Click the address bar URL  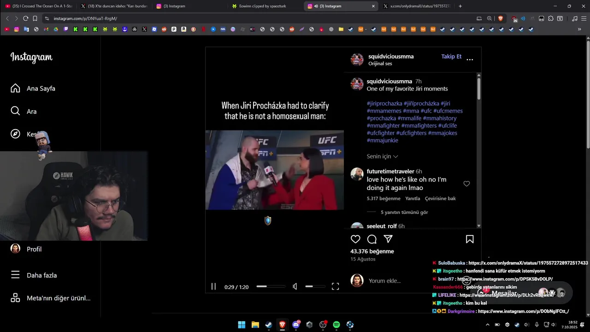[85, 18]
